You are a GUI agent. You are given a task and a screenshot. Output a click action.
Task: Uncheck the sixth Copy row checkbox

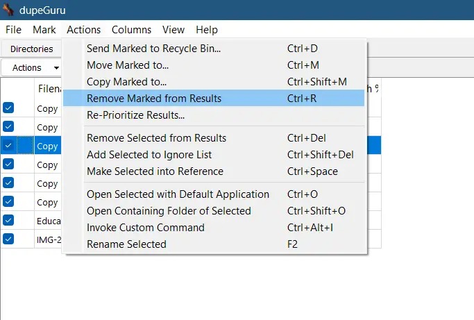click(x=8, y=201)
